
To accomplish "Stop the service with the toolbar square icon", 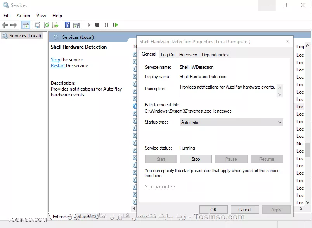I will tap(97, 25).
